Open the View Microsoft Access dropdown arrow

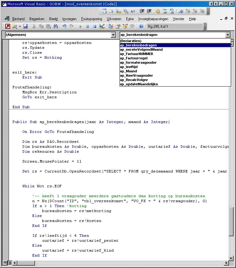pyautogui.click(x=20, y=27)
